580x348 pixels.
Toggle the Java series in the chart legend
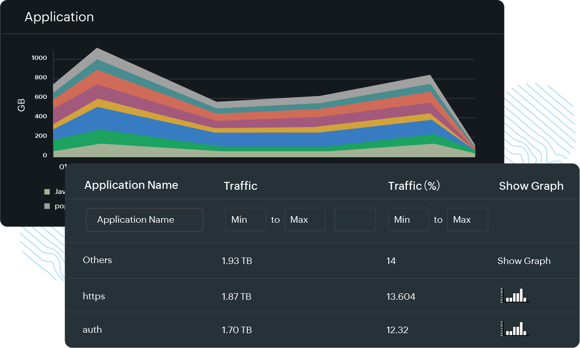coord(58,191)
